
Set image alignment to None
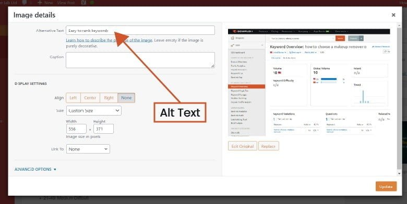click(x=126, y=98)
